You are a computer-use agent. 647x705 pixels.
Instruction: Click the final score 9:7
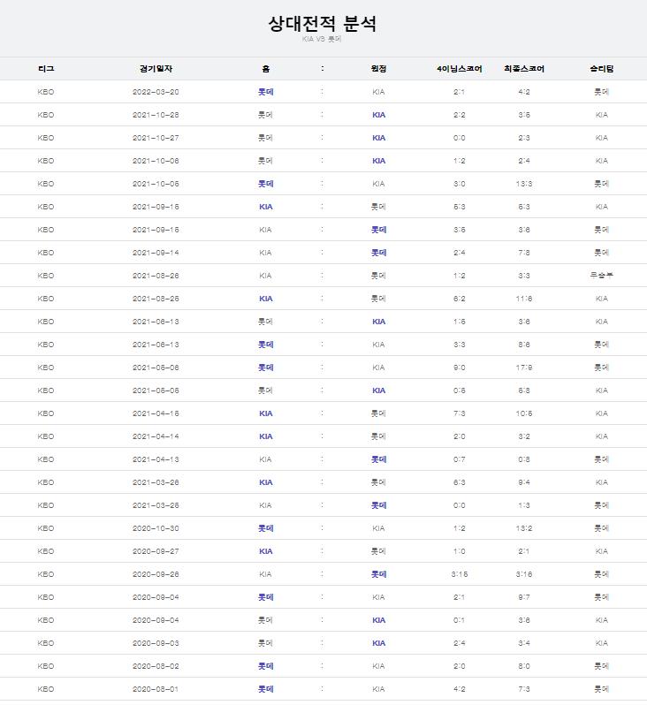pos(524,597)
